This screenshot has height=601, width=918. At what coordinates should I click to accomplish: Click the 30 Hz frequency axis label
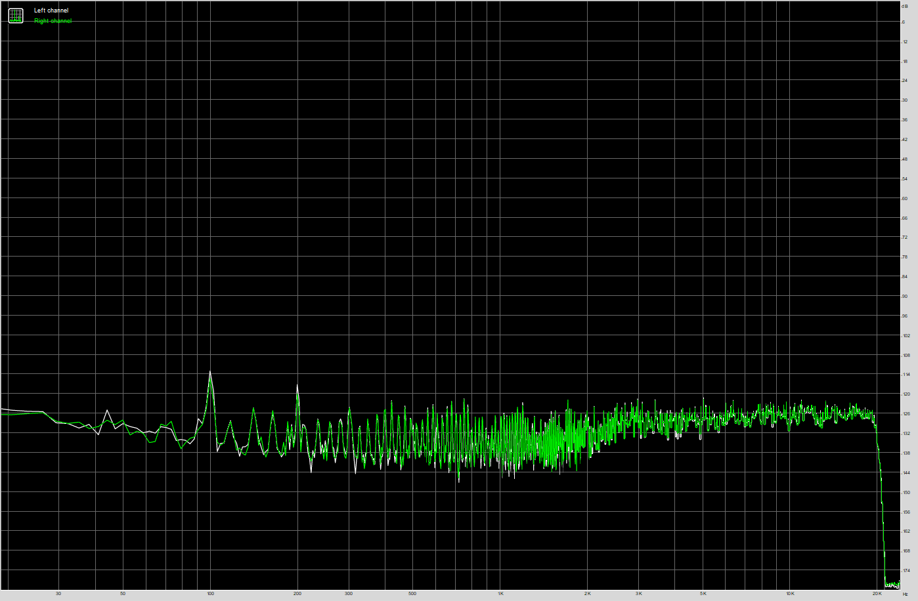tap(58, 594)
